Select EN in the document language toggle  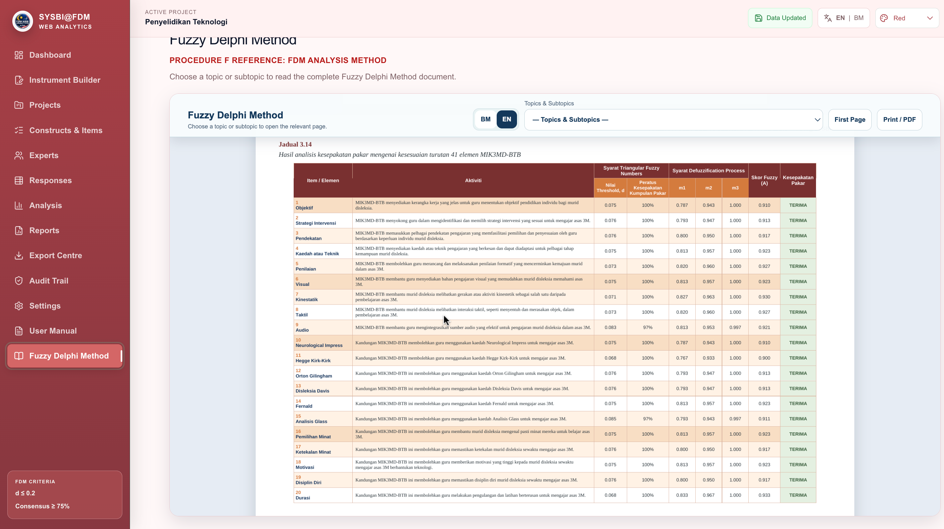(507, 119)
